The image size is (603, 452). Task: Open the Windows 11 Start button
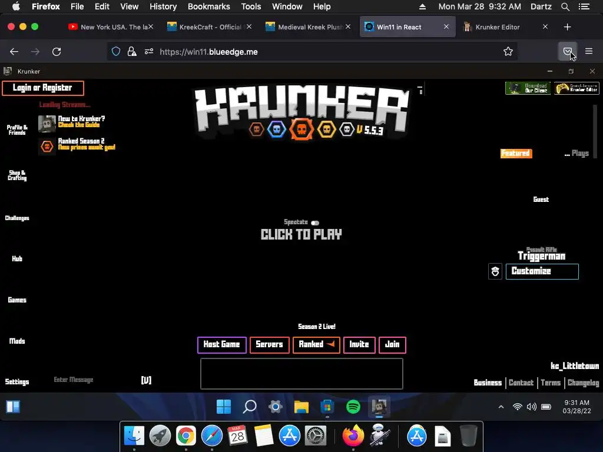tap(223, 406)
